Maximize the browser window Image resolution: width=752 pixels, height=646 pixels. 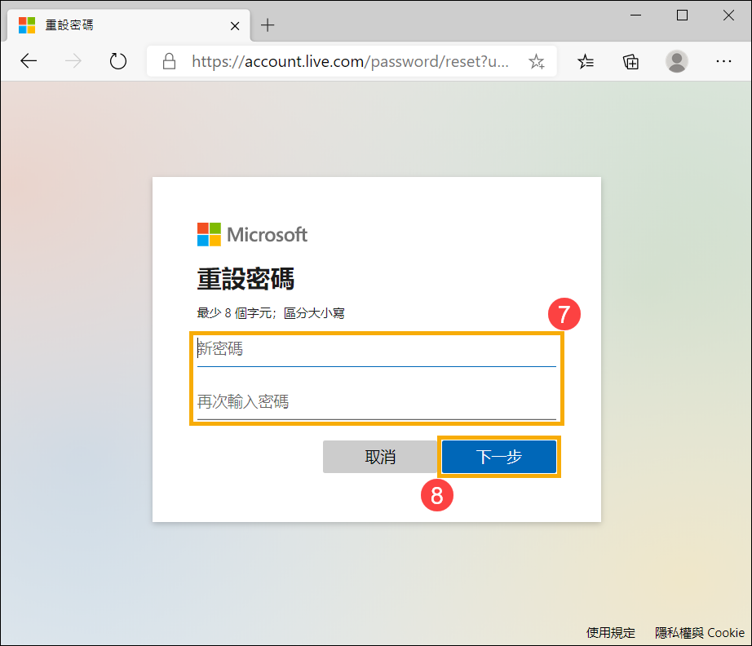click(x=682, y=15)
